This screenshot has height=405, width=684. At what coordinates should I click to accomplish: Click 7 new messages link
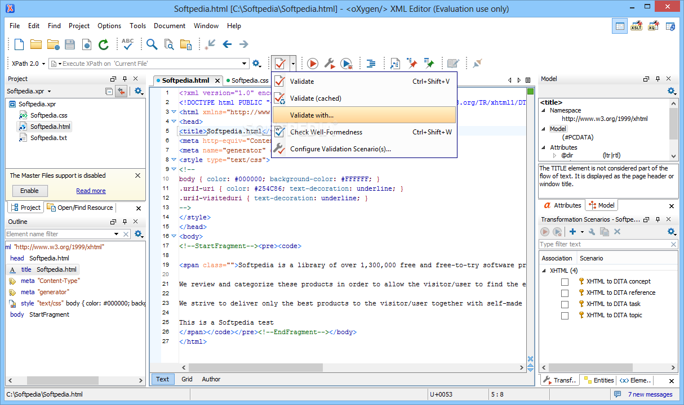650,394
